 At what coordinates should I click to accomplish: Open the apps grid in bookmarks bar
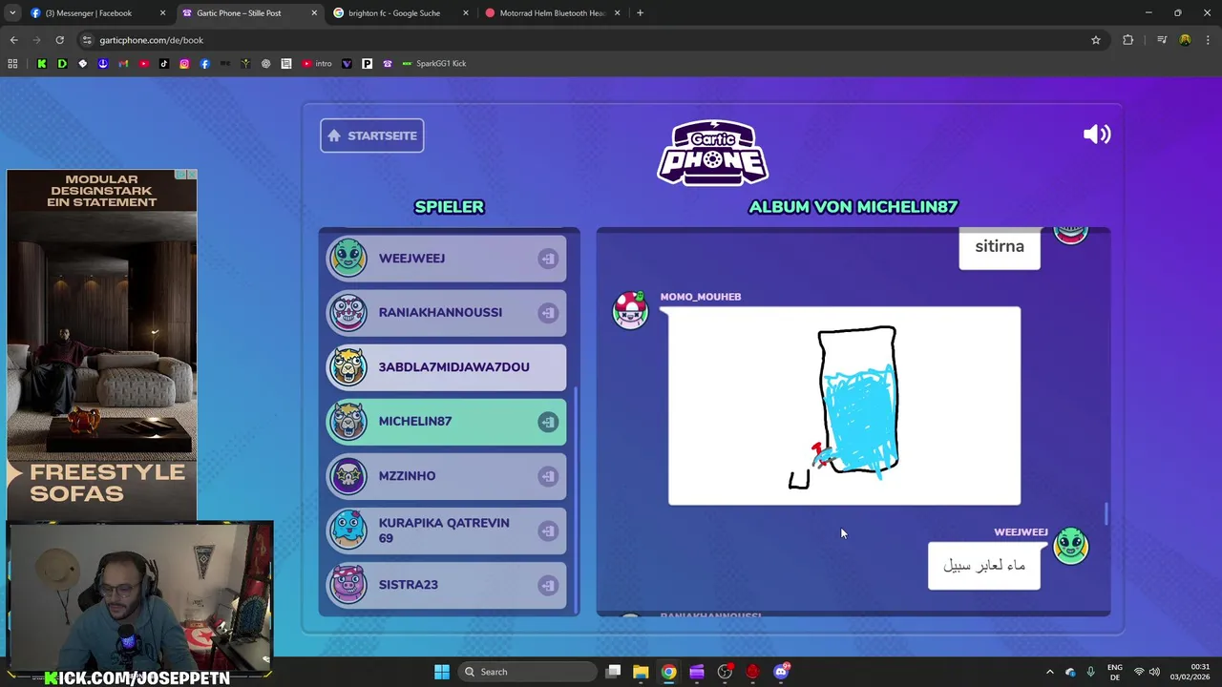tap(12, 64)
